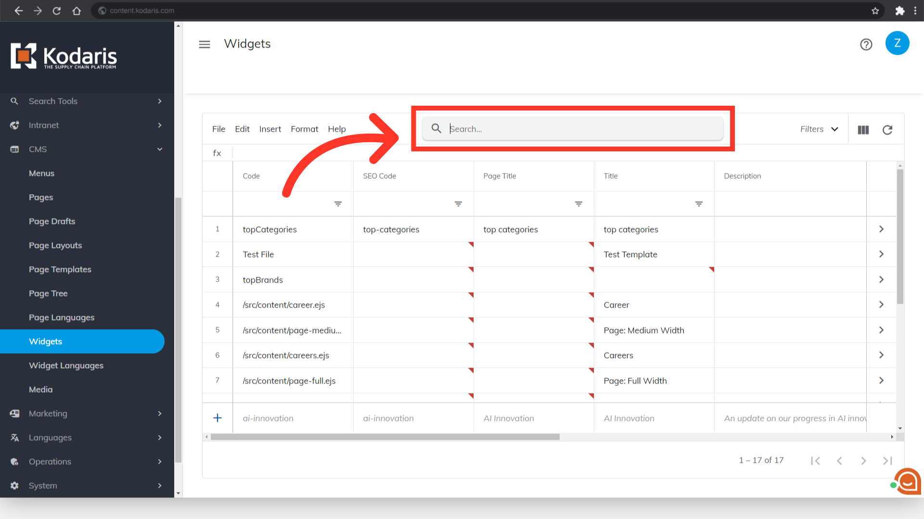
Task: Refresh the widgets grid
Action: click(887, 130)
